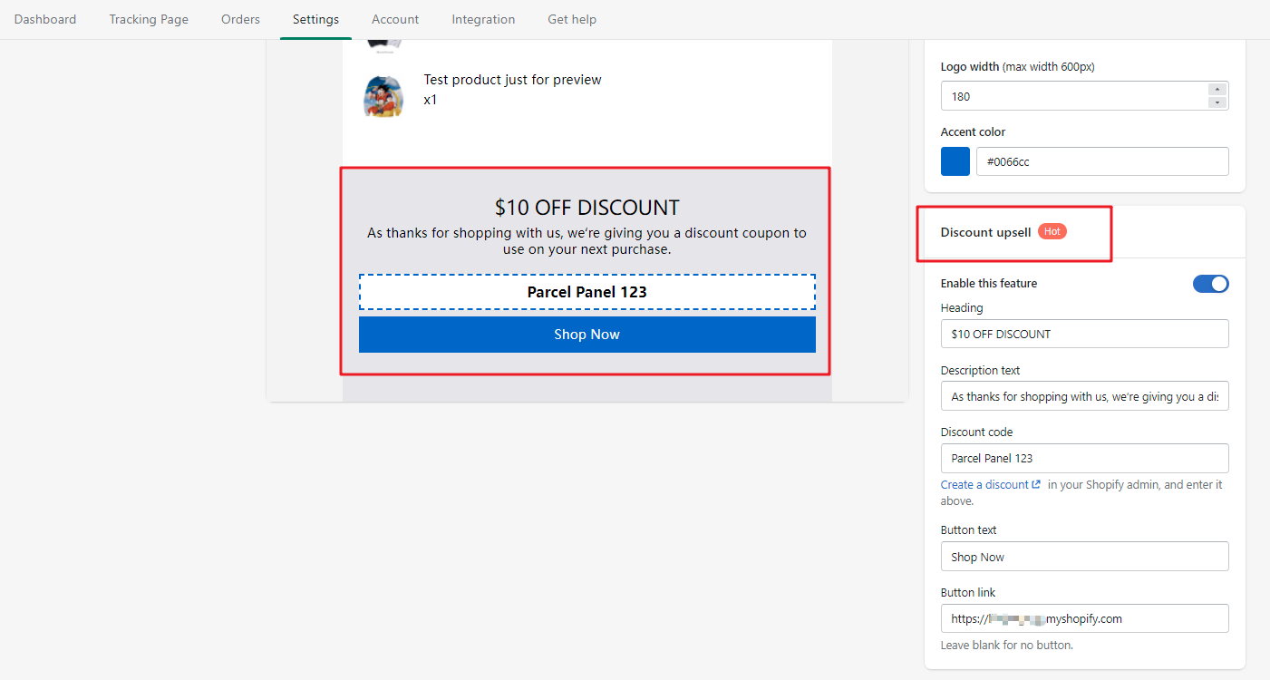Click the Leave blank for no button hint
1270x680 pixels.
(x=1007, y=646)
